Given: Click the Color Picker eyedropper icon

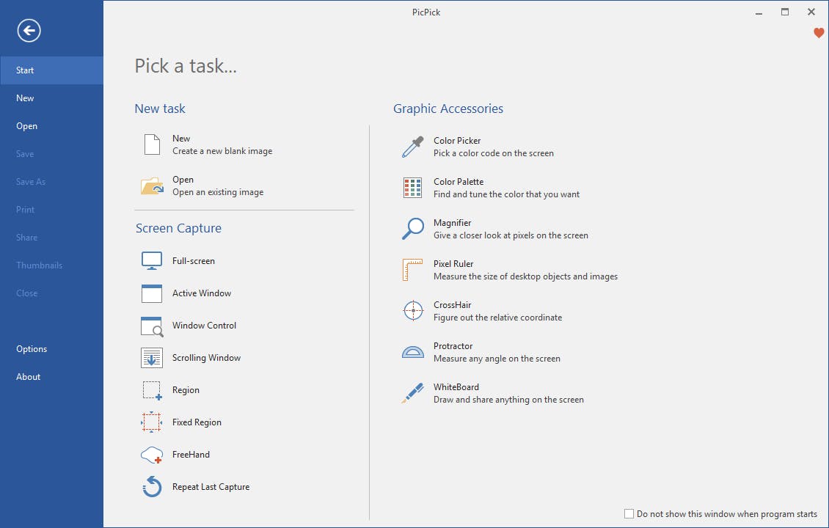Looking at the screenshot, I should [x=413, y=147].
